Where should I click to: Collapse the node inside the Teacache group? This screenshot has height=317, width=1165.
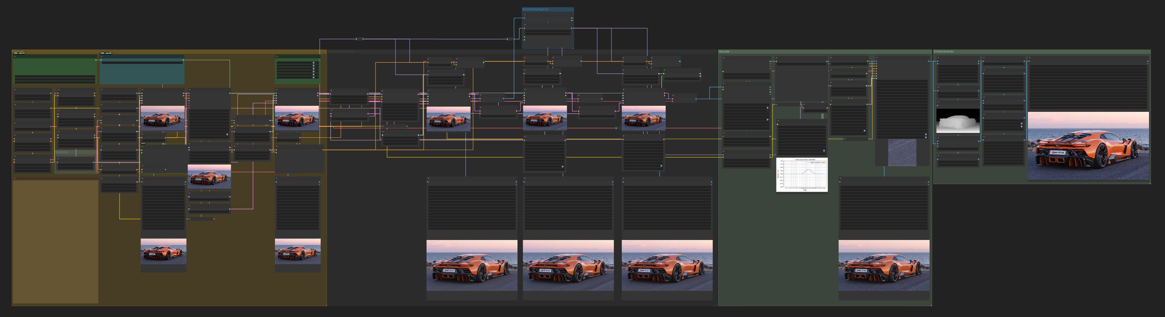point(57,158)
